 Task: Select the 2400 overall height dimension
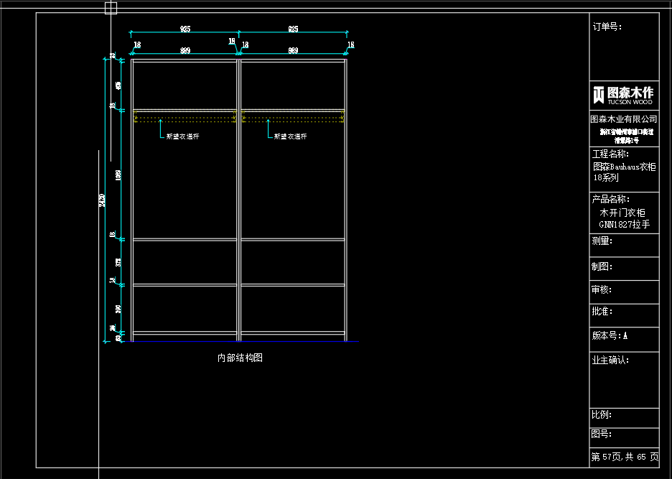102,201
